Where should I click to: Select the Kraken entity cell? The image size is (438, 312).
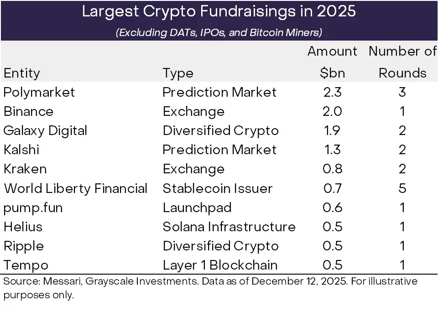pyautogui.click(x=25, y=169)
